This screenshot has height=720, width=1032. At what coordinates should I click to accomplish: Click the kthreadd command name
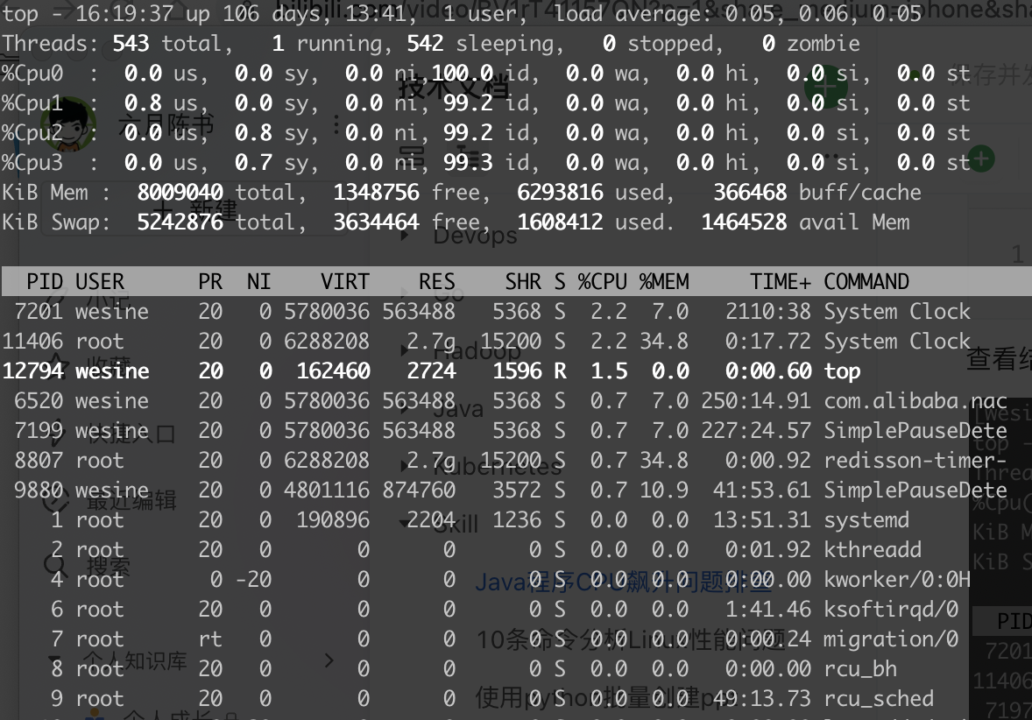873,549
